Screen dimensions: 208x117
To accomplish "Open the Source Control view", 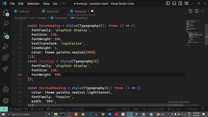I will click(x=6, y=35).
